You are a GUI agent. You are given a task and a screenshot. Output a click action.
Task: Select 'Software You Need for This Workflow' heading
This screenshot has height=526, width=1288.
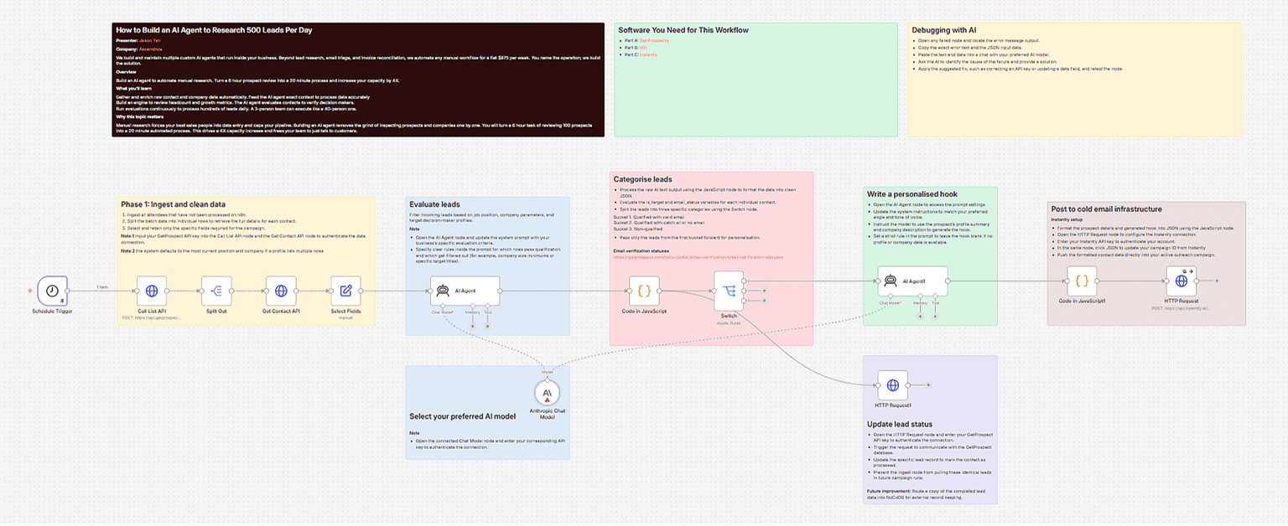point(683,30)
